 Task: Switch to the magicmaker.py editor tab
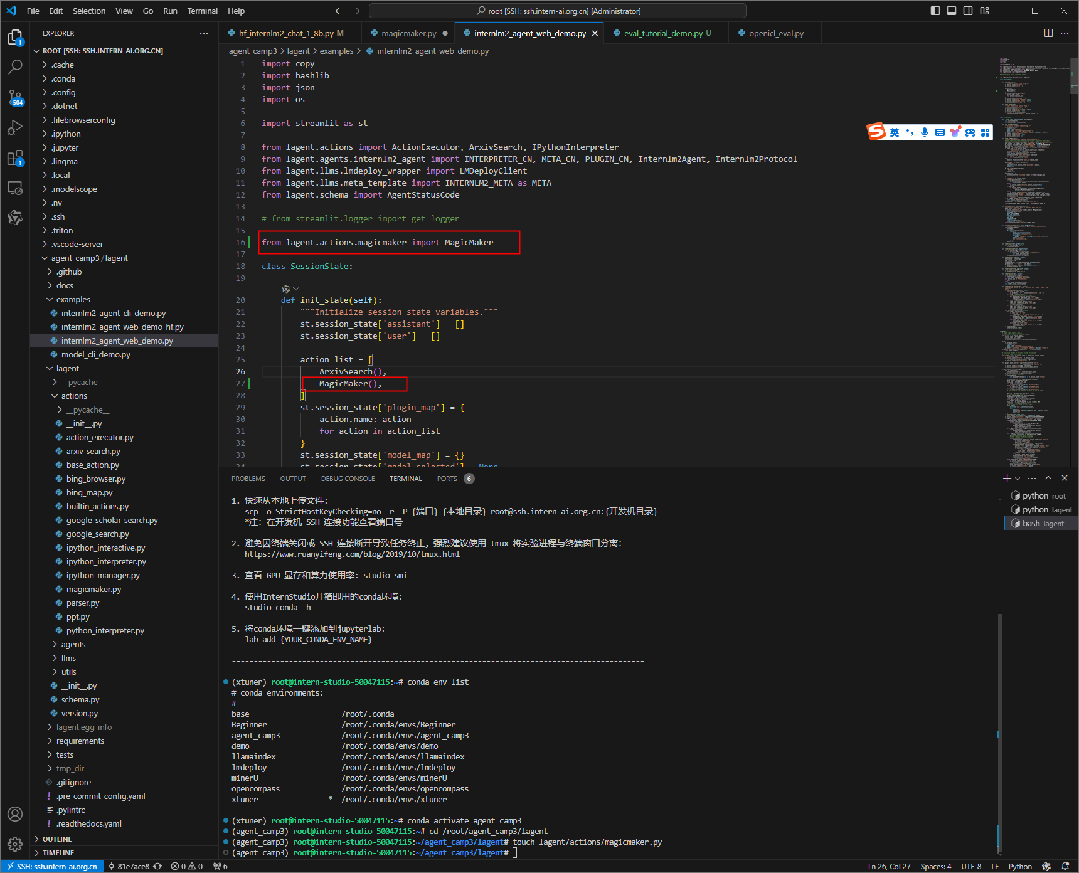click(x=408, y=33)
